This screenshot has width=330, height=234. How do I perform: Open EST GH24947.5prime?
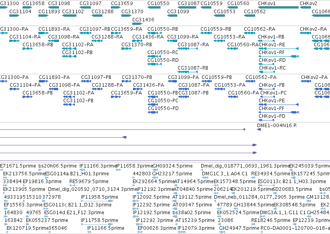(x=239, y=228)
